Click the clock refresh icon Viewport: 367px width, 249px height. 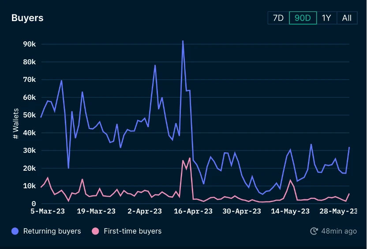(314, 231)
